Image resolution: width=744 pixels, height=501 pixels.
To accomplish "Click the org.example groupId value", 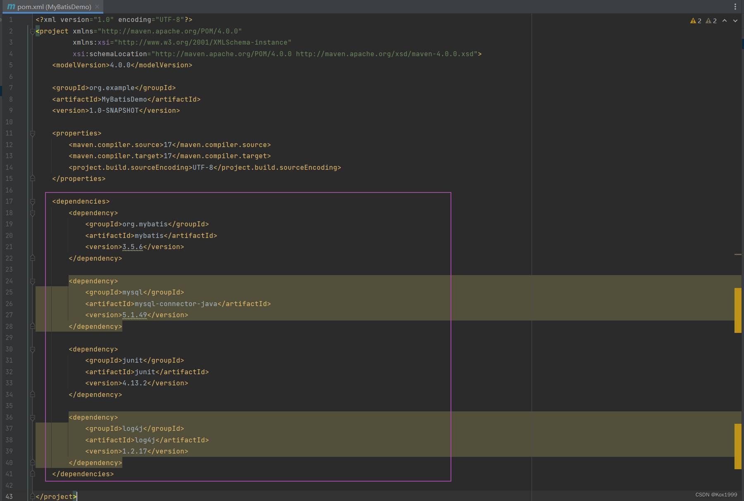I will [112, 88].
